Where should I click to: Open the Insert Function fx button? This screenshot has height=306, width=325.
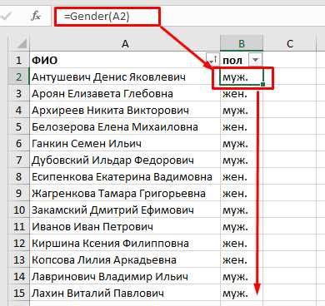(x=36, y=17)
